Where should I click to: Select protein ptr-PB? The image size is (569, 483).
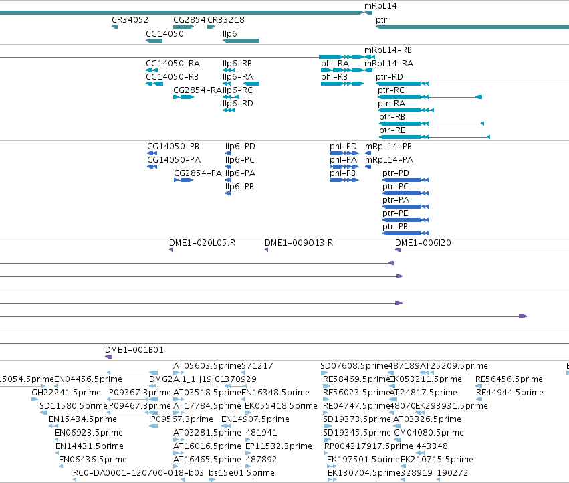pos(406,234)
